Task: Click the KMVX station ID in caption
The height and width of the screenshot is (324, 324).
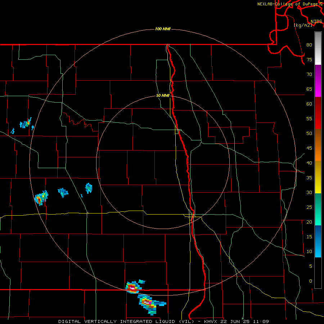Action: [x=211, y=321]
